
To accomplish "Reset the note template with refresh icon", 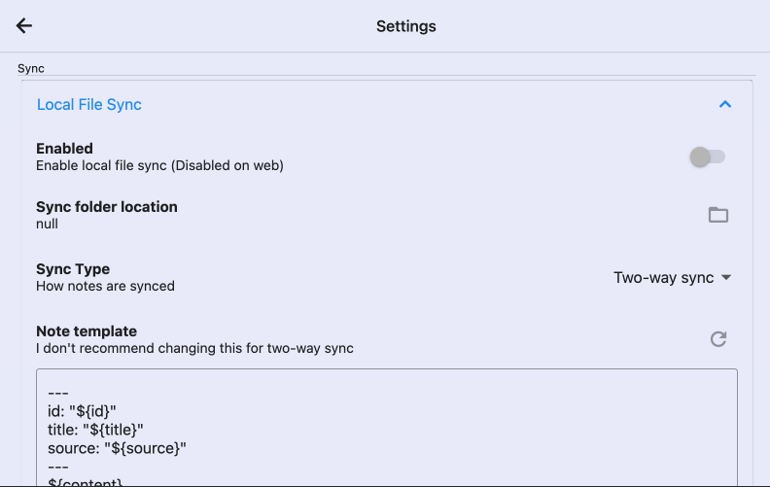I will (718, 339).
